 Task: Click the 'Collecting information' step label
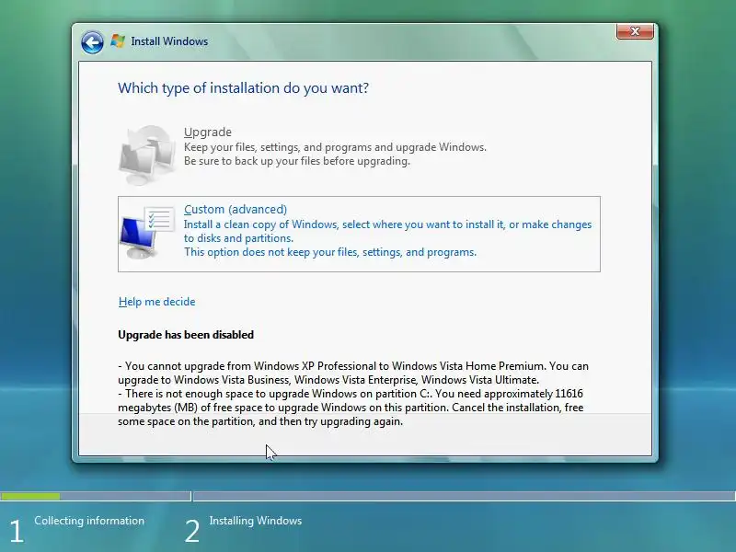coord(89,521)
